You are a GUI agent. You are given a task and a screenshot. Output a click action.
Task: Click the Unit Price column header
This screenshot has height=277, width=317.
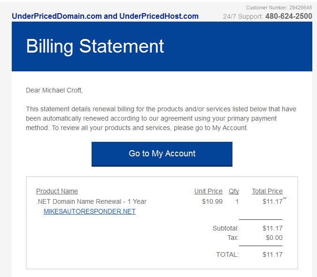point(209,191)
